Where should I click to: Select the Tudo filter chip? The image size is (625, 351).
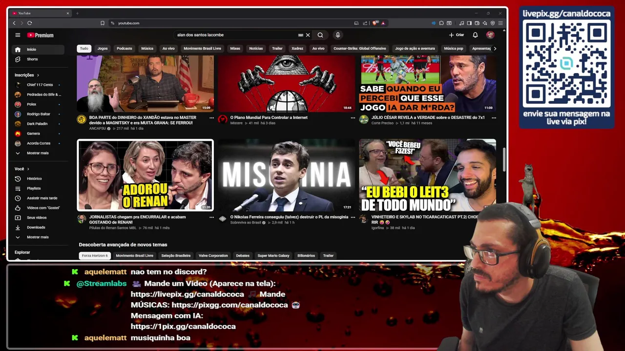(x=84, y=48)
